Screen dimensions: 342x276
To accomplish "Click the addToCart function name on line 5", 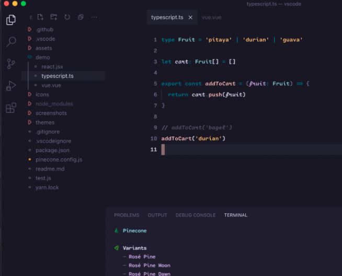I will click(220, 84).
